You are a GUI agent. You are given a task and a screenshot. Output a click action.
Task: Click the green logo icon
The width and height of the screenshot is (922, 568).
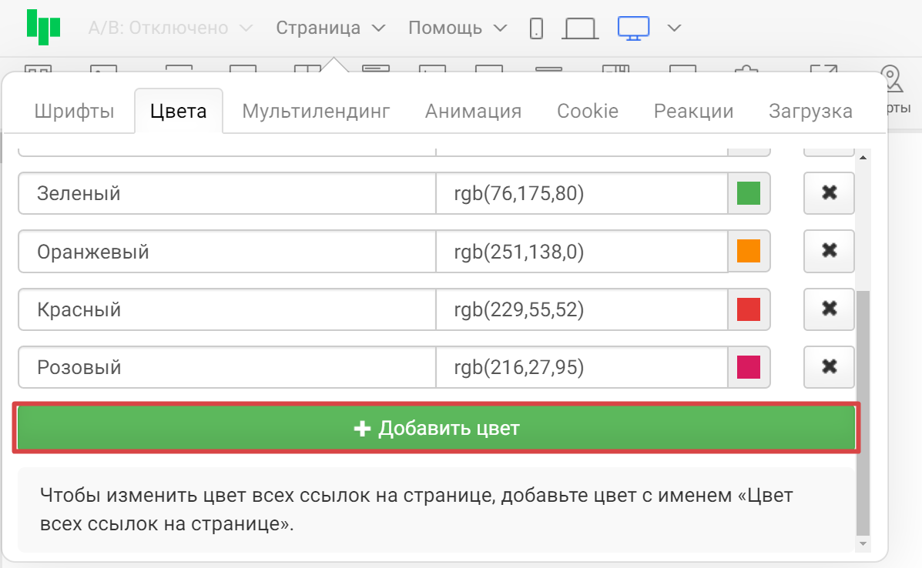43,28
